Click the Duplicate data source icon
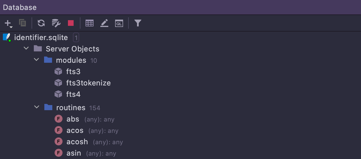The height and width of the screenshot is (159, 361). (x=22, y=23)
